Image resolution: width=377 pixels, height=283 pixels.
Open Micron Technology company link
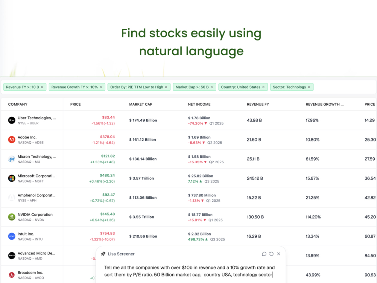tap(37, 157)
